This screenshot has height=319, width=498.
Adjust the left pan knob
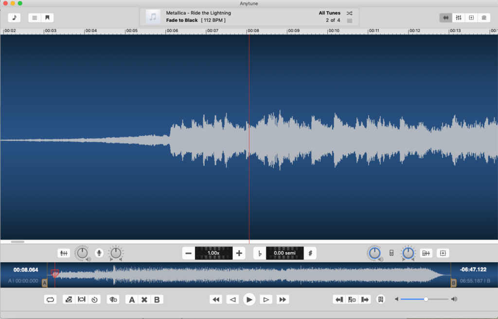tap(116, 253)
